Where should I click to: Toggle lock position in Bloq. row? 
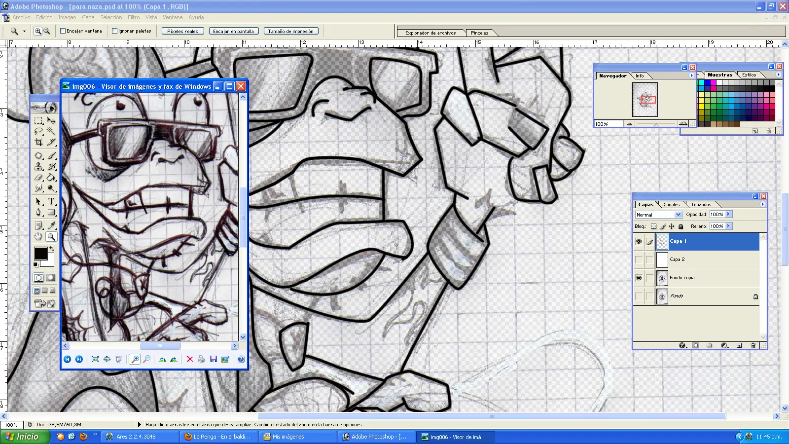[x=671, y=226]
